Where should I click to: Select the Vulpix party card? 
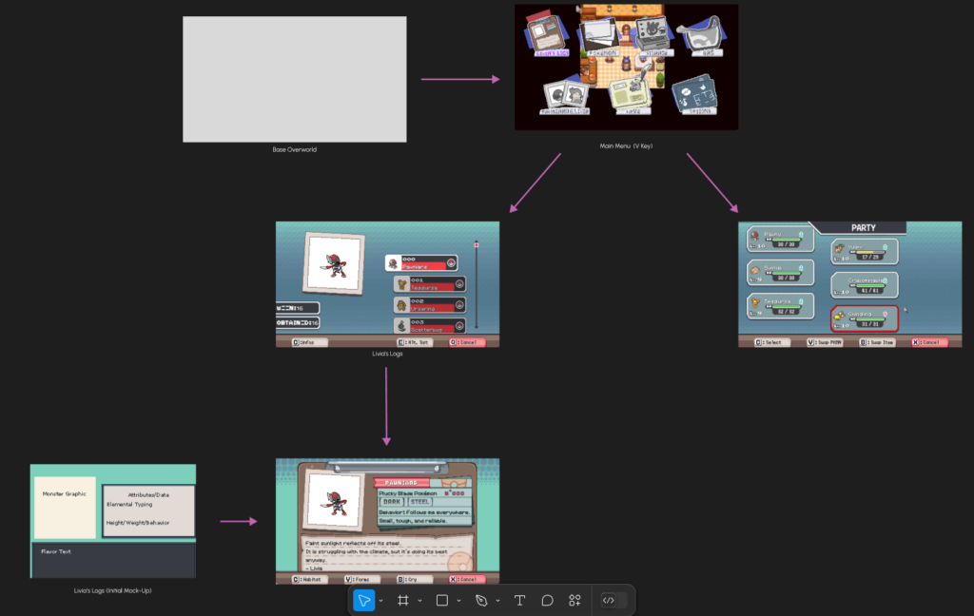pyautogui.click(x=864, y=252)
